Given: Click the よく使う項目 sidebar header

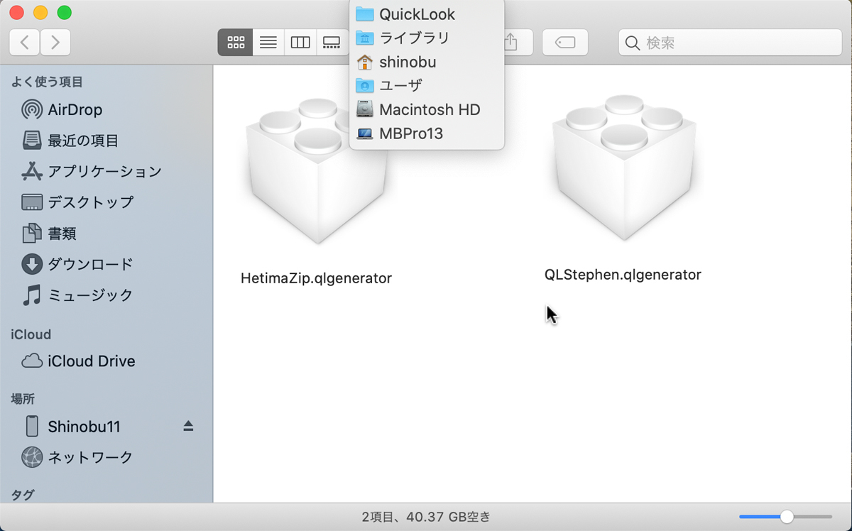Looking at the screenshot, I should tap(47, 82).
